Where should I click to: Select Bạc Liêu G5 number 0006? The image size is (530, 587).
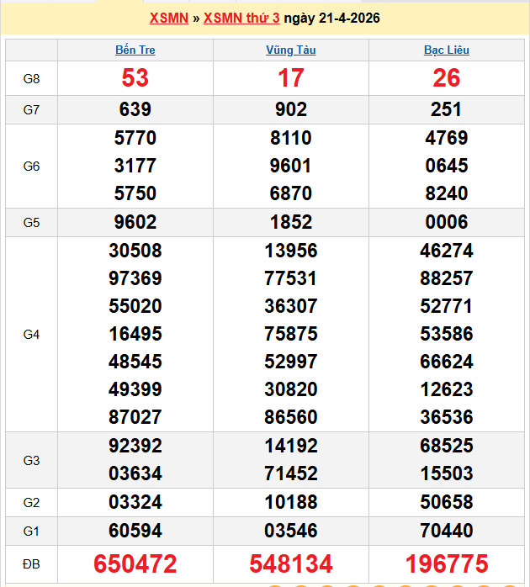tap(446, 222)
